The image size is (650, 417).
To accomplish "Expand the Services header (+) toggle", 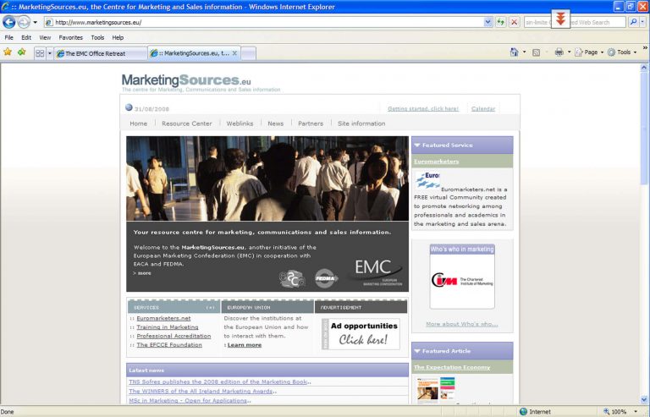I will pos(211,307).
